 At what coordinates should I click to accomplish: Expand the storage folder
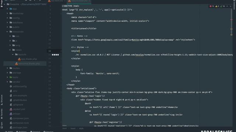[x=7, y=73]
